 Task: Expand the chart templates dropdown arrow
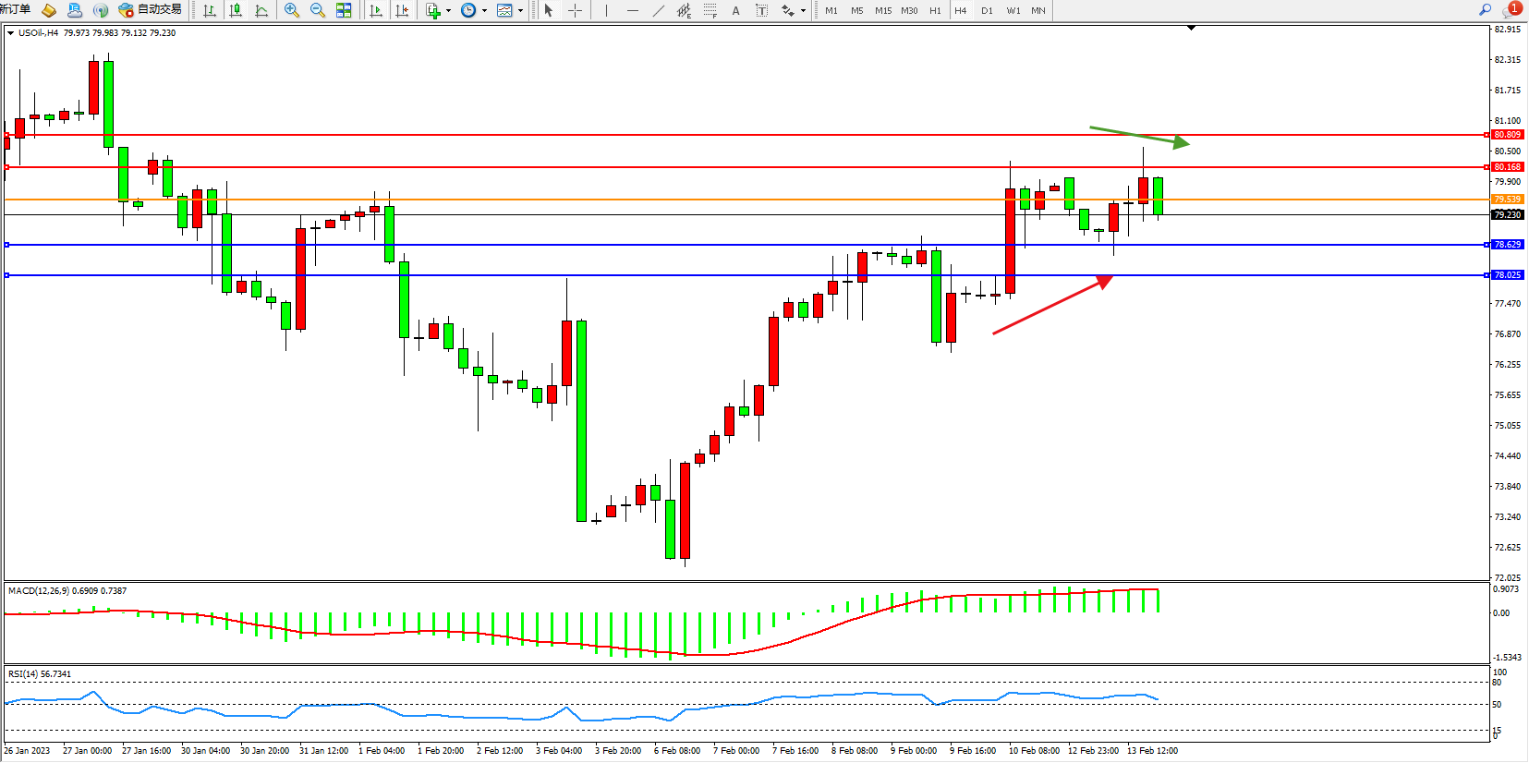(x=521, y=11)
